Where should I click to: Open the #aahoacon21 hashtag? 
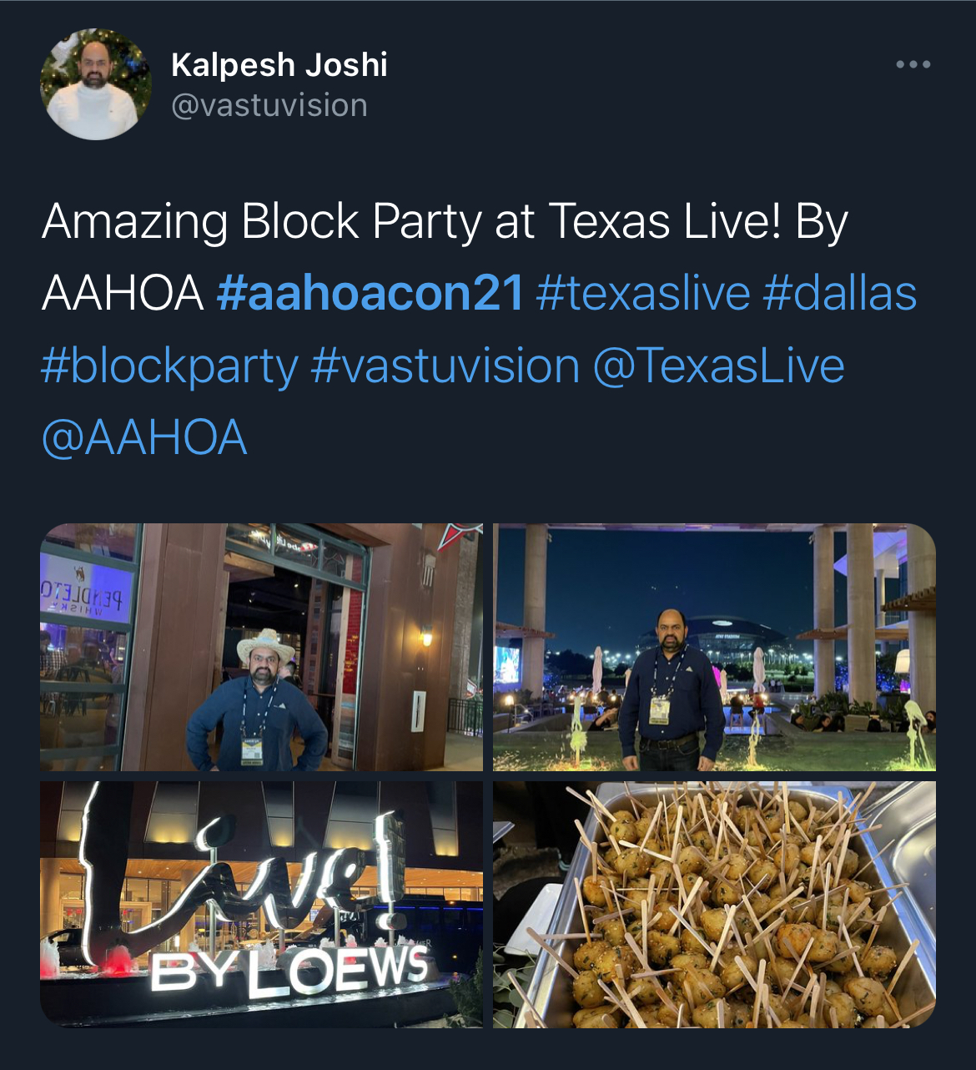click(370, 294)
